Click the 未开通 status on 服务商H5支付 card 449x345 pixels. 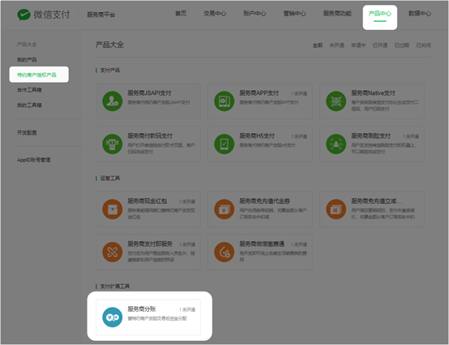pyautogui.click(x=299, y=136)
